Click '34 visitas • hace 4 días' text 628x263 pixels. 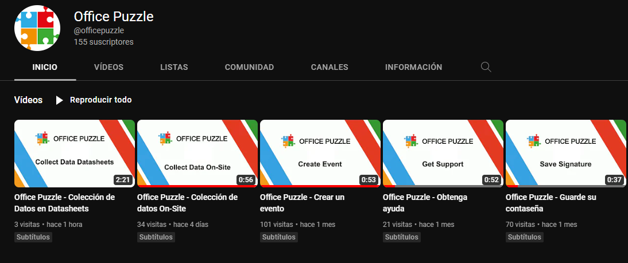pos(173,225)
